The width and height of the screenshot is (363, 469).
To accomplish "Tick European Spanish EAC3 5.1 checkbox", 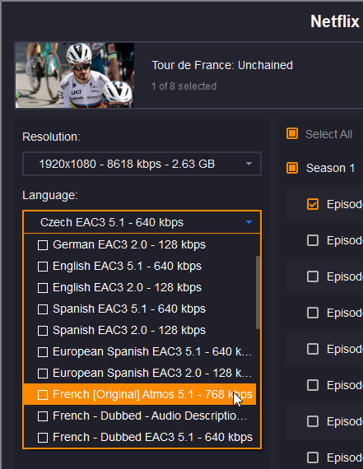I will pyautogui.click(x=43, y=352).
